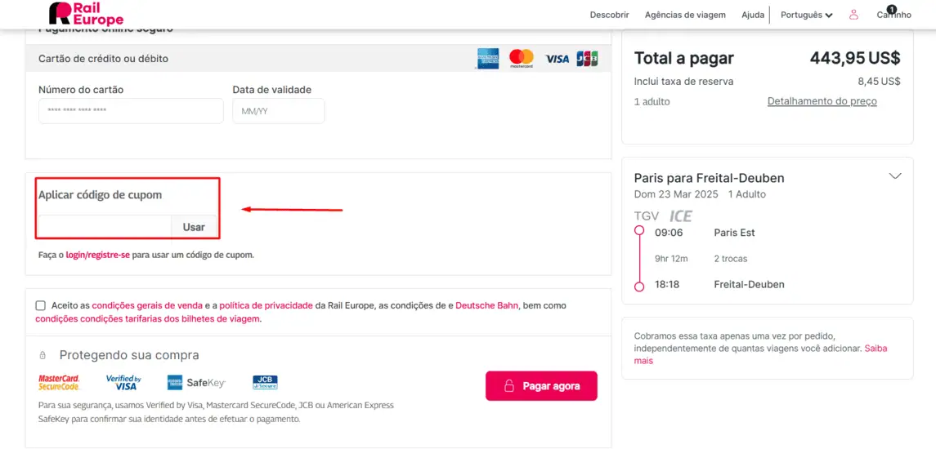The height and width of the screenshot is (449, 936).
Task: Click the JCB card logo
Action: pyautogui.click(x=588, y=59)
